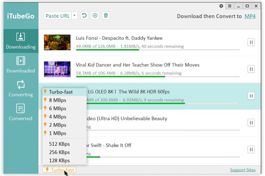Click the Unbelievable Beauty video title
Viewport: 265px width, 176px height.
(127, 118)
